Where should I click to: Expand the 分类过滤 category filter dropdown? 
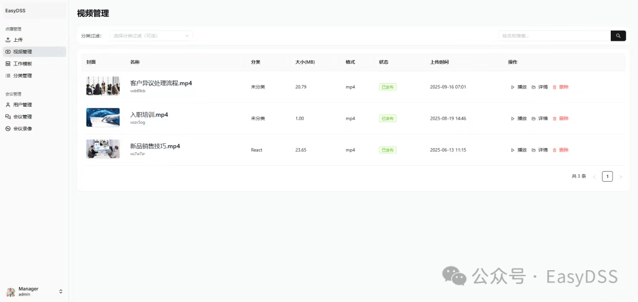[x=151, y=36]
